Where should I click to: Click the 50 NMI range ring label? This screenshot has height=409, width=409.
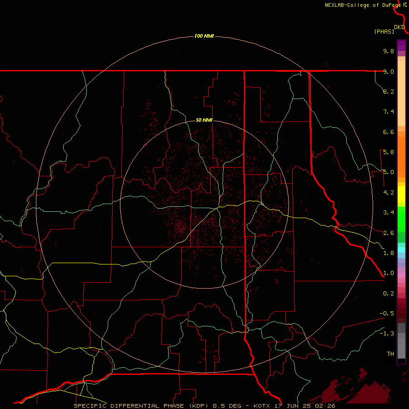coord(204,120)
